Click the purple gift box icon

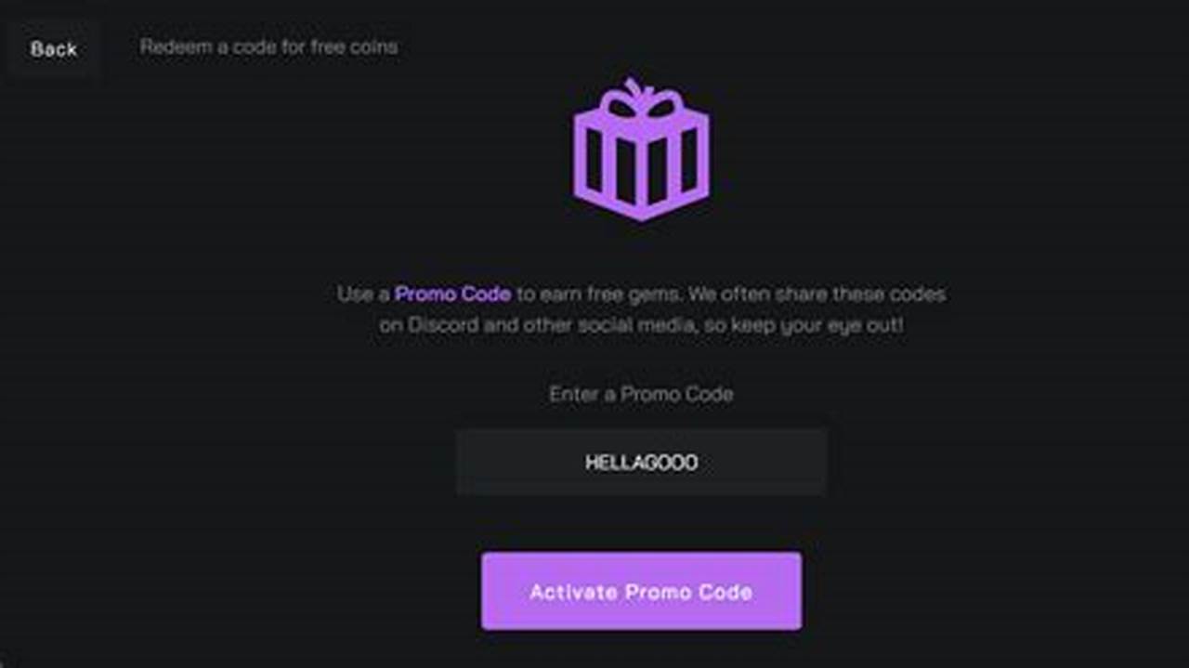[641, 150]
